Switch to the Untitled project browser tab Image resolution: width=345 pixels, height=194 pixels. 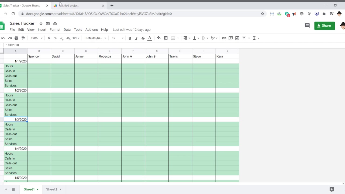pyautogui.click(x=79, y=5)
